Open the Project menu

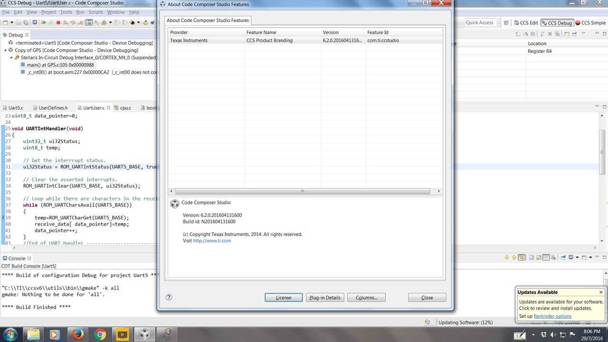pyautogui.click(x=48, y=12)
